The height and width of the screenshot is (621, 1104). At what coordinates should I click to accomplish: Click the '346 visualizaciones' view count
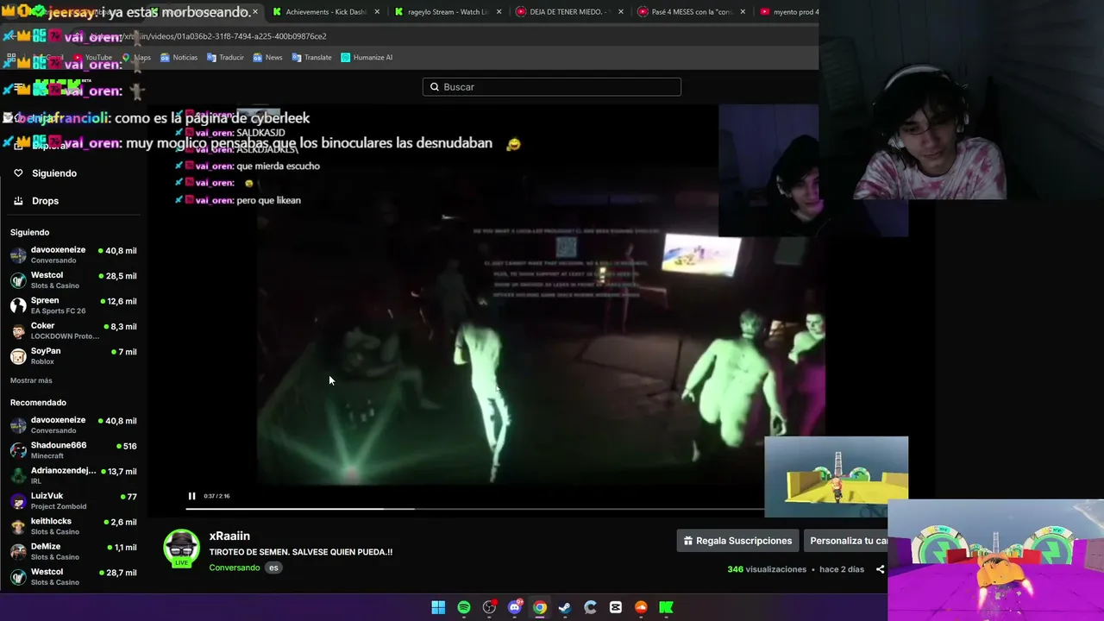(767, 569)
